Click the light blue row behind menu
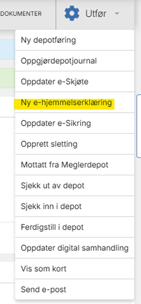Viewport: 141px width, 304px height. pyautogui.click(x=8, y=49)
